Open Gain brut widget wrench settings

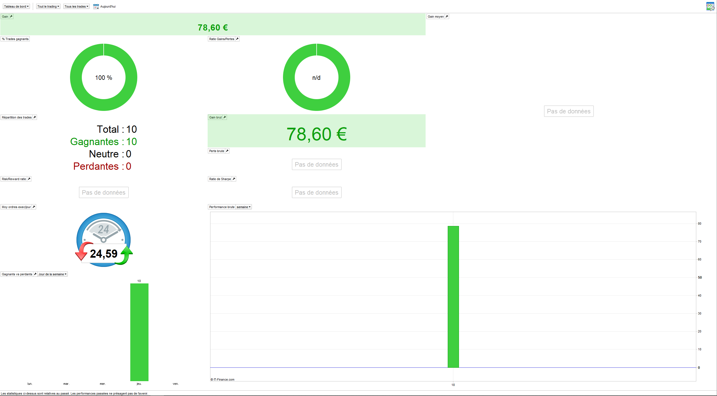225,117
